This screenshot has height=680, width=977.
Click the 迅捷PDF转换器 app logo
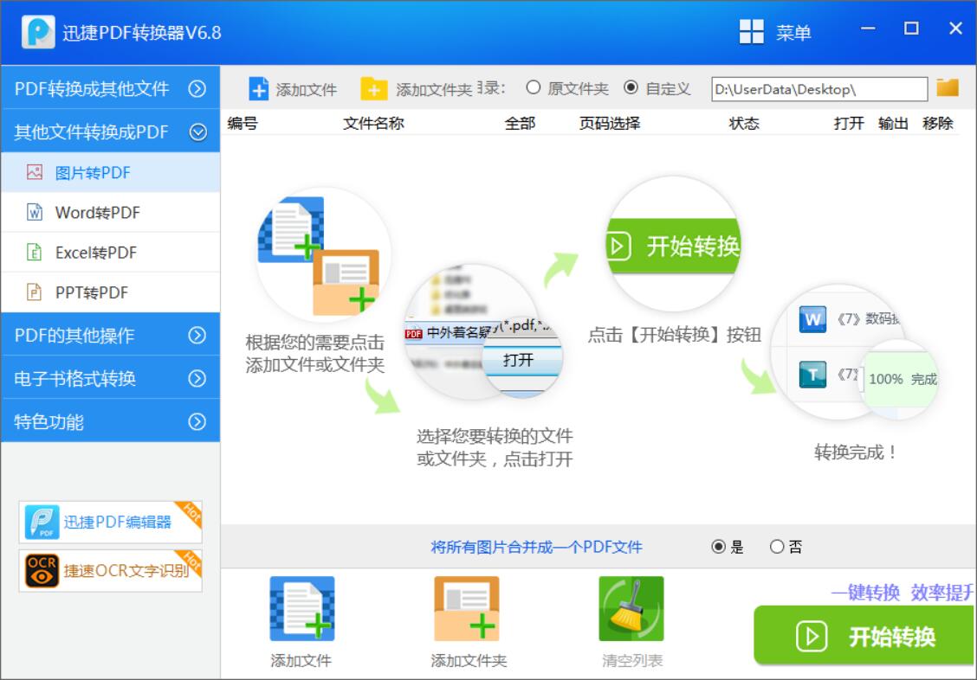(x=38, y=32)
